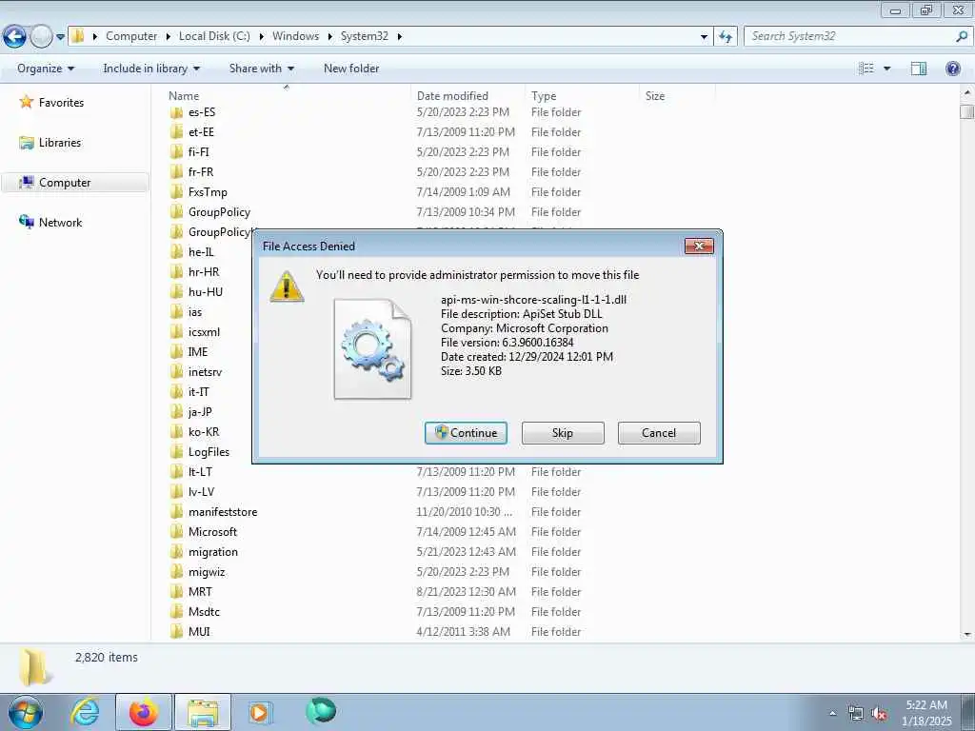Select the he-IL folder
Screen dimensions: 975x731
201,252
